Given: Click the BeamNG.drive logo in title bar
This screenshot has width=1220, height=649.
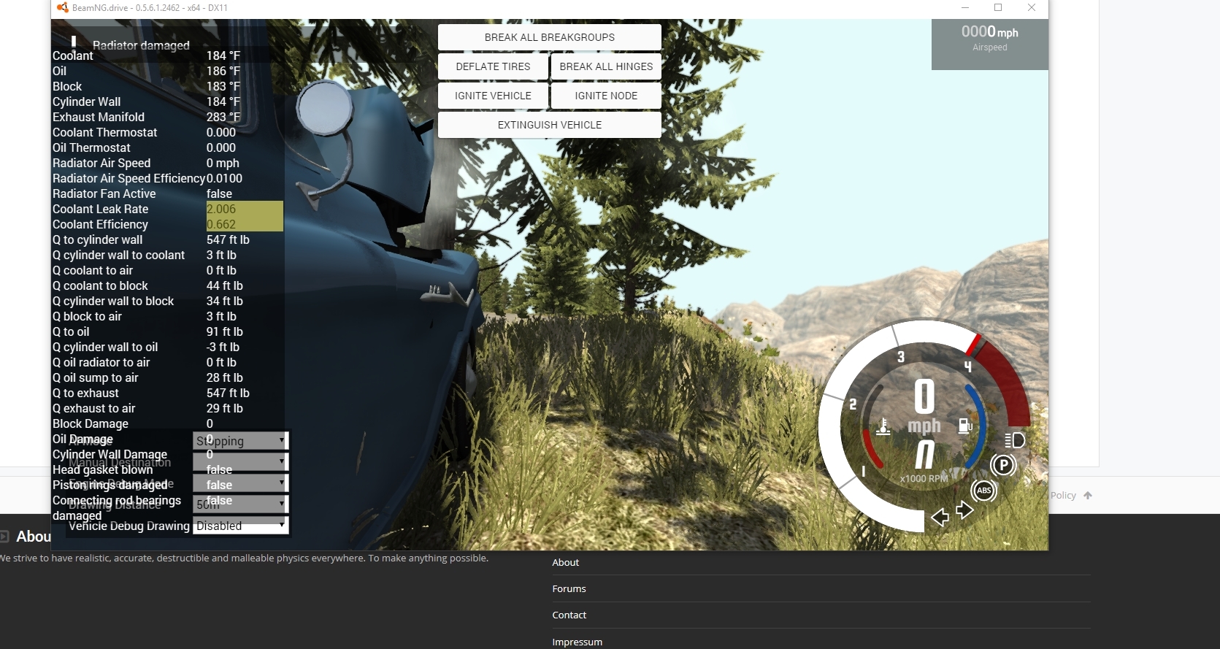Looking at the screenshot, I should (x=62, y=8).
